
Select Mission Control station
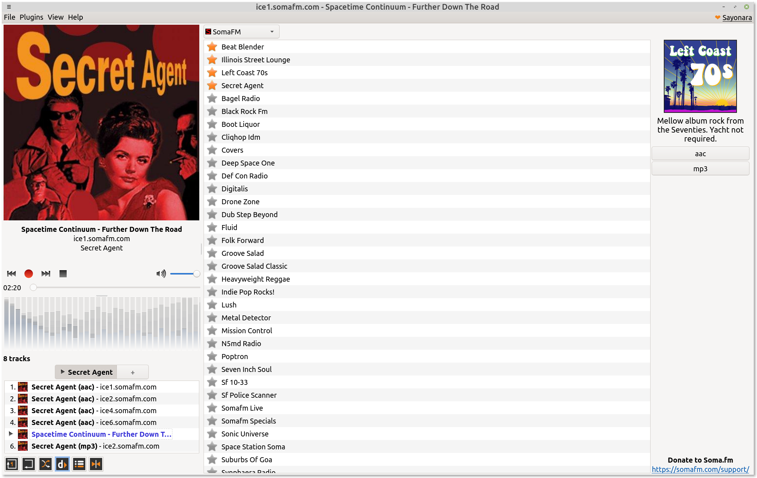click(x=427, y=330)
